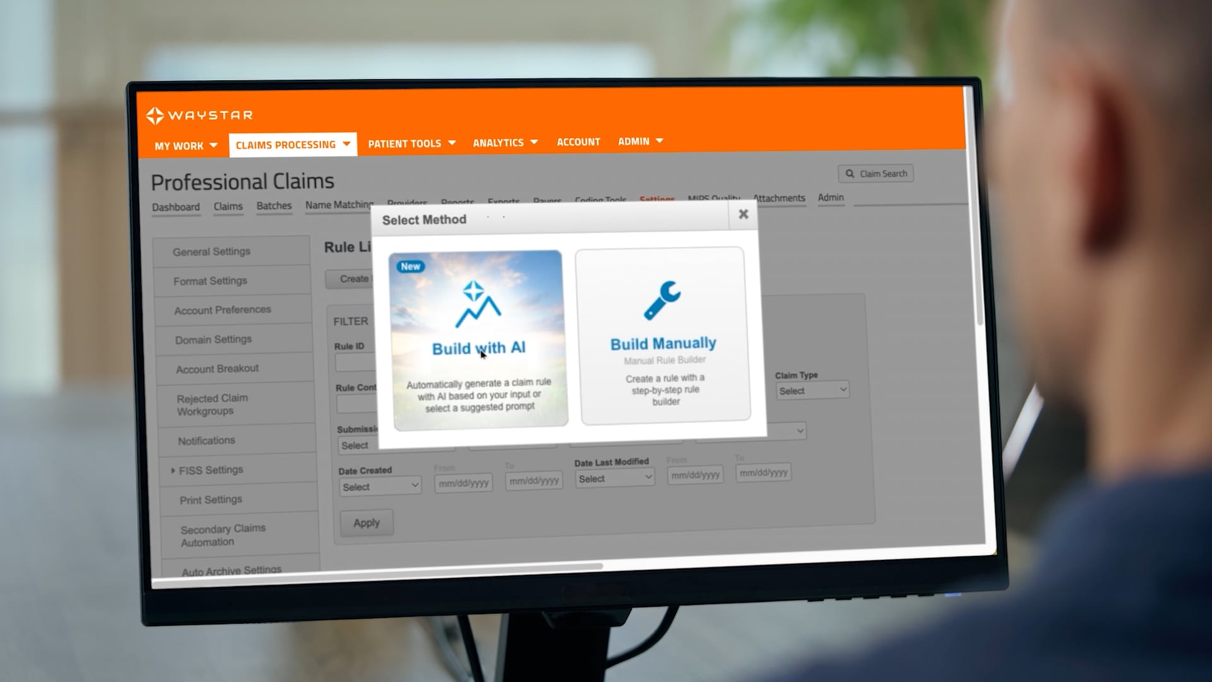Screen dimensions: 1212x682
Task: Open the Claims Processing menu
Action: (x=292, y=145)
